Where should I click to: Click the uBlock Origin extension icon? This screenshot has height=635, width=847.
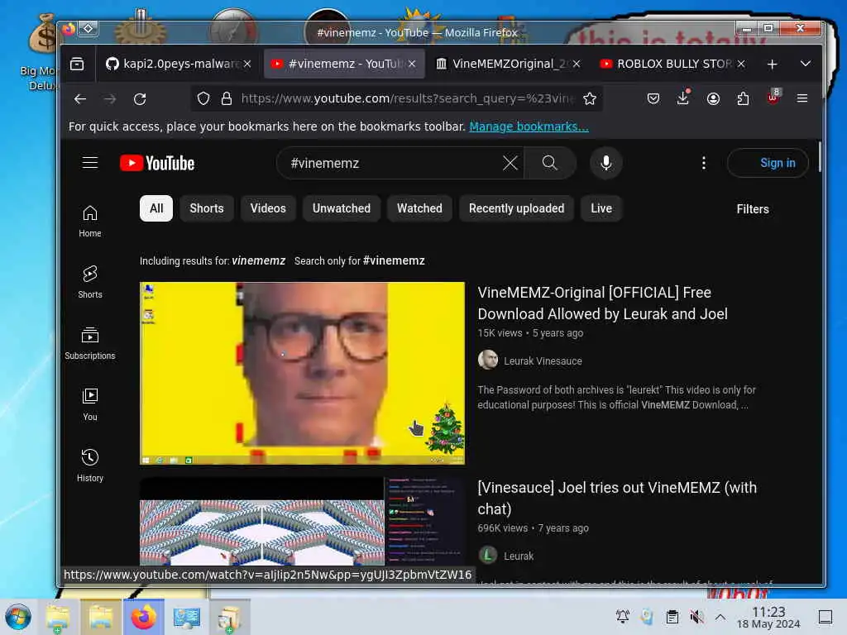773,98
